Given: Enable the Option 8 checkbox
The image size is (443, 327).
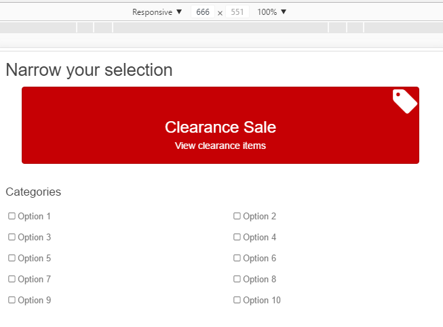Looking at the screenshot, I should pos(237,279).
